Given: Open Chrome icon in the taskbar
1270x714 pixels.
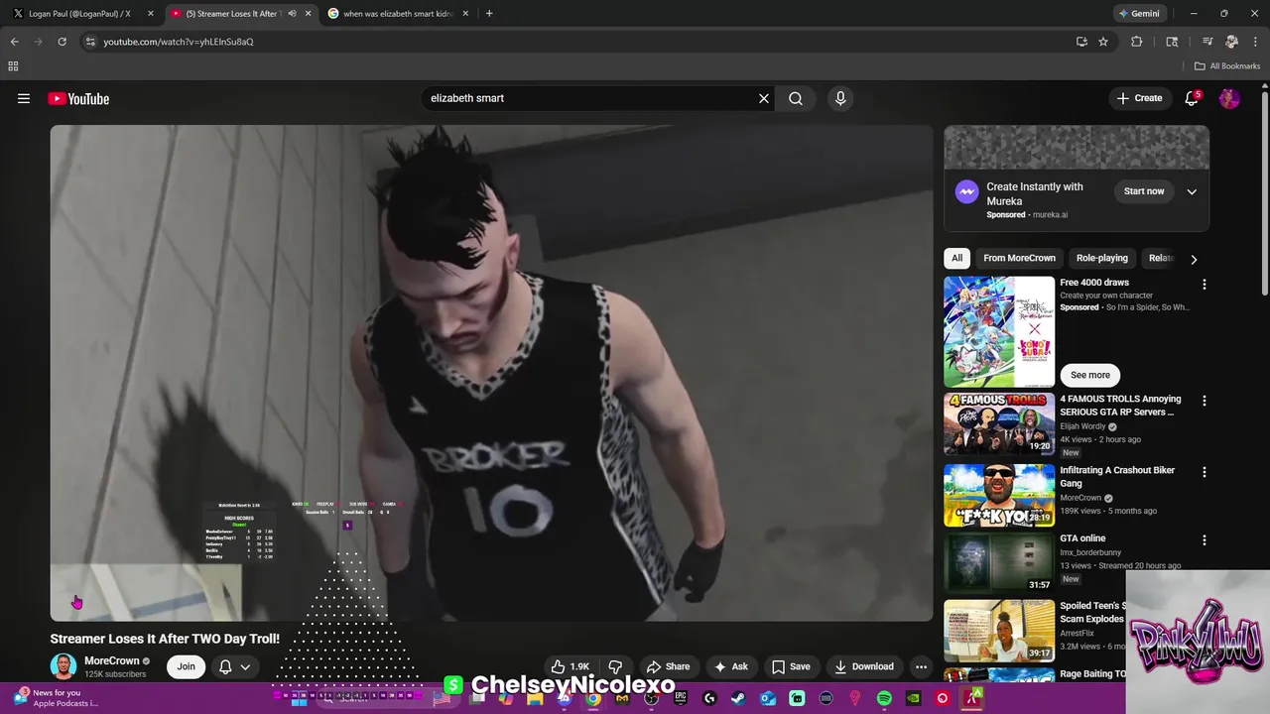Looking at the screenshot, I should (x=592, y=699).
